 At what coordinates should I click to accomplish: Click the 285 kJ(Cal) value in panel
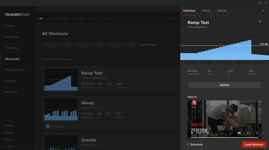pyautogui.click(x=251, y=71)
